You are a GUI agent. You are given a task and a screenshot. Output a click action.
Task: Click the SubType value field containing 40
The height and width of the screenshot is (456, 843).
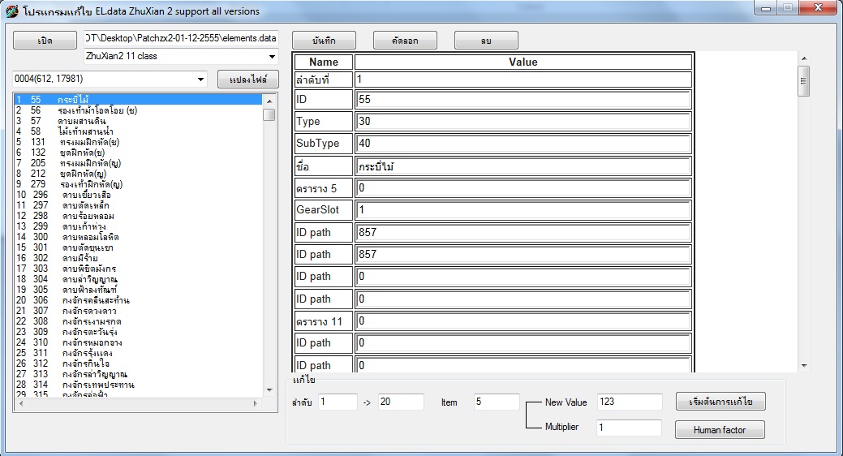click(523, 144)
